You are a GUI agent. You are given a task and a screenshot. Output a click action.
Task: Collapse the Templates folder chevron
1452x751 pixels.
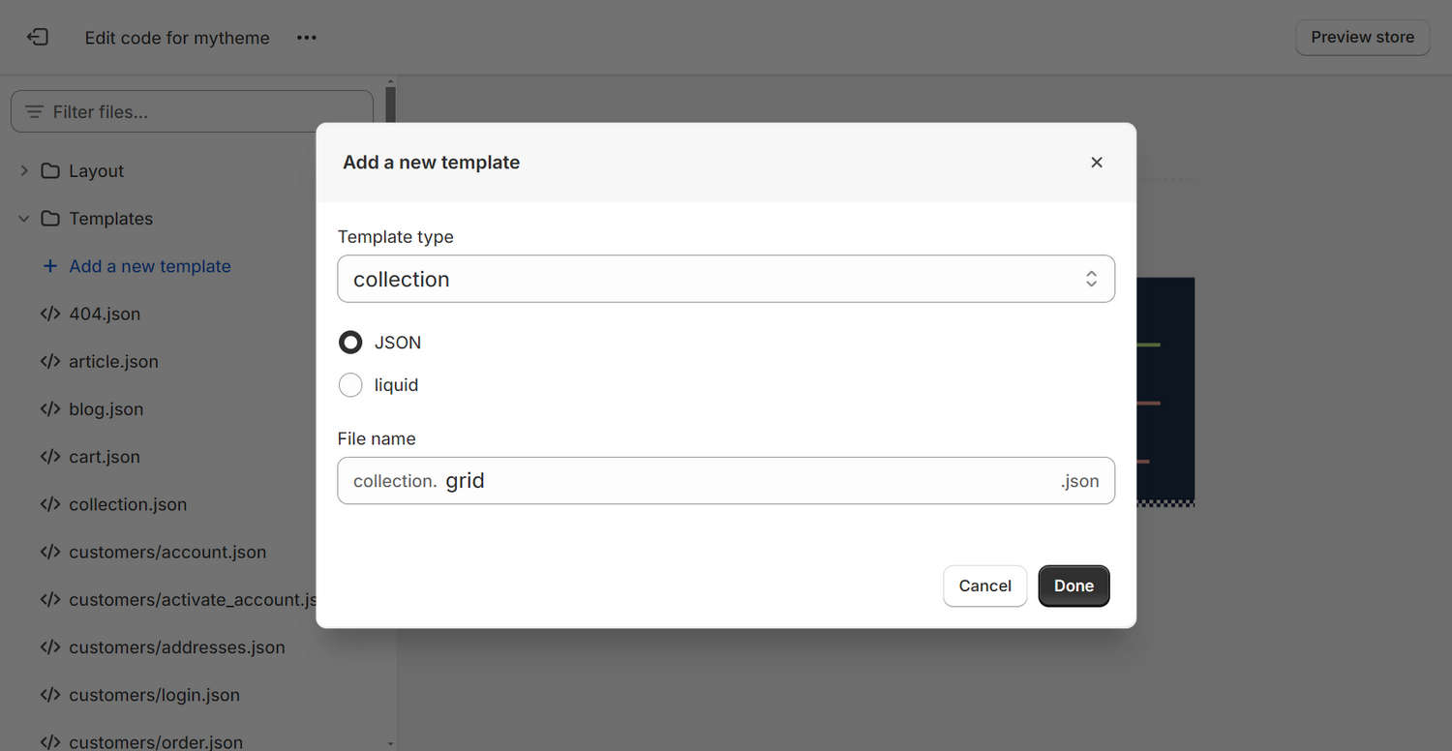tap(24, 219)
